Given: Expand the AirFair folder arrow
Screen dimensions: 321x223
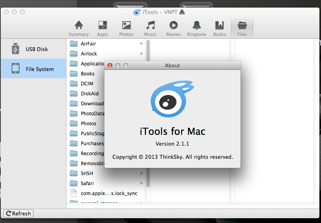Looking at the screenshot, I should (x=141, y=44).
